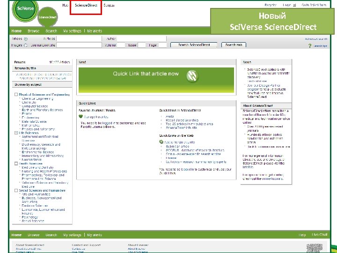
Task: Open the Computer Science subject link
Action: point(35,106)
